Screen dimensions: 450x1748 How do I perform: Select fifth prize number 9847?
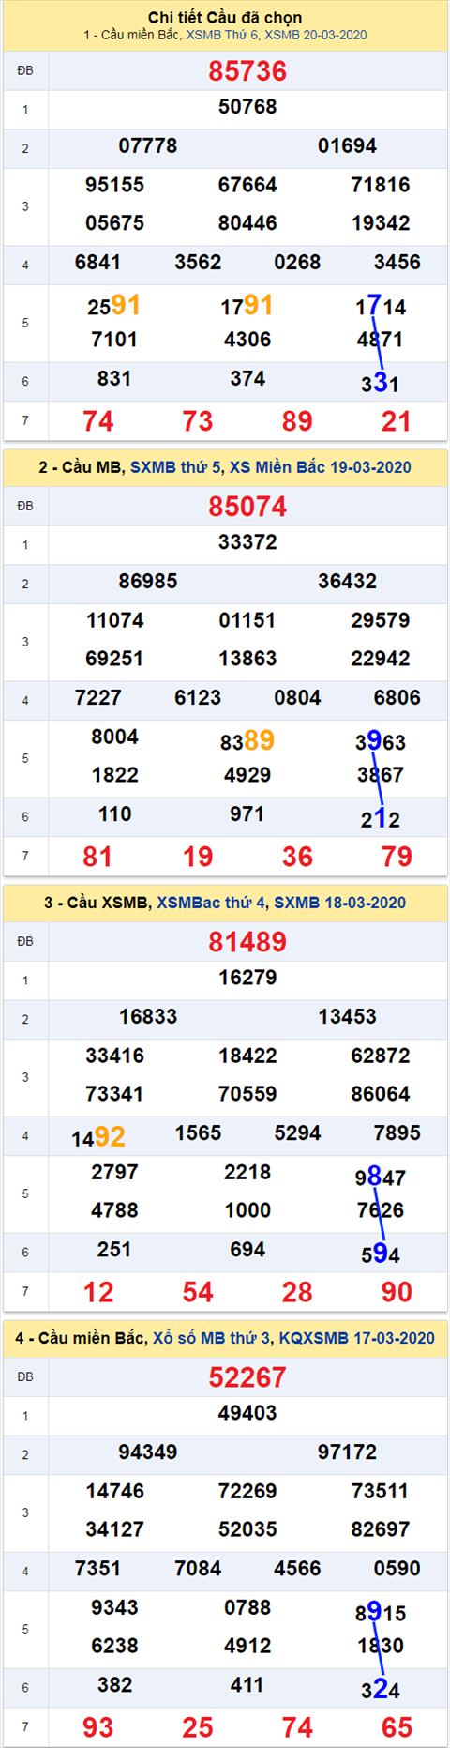[x=381, y=1178]
